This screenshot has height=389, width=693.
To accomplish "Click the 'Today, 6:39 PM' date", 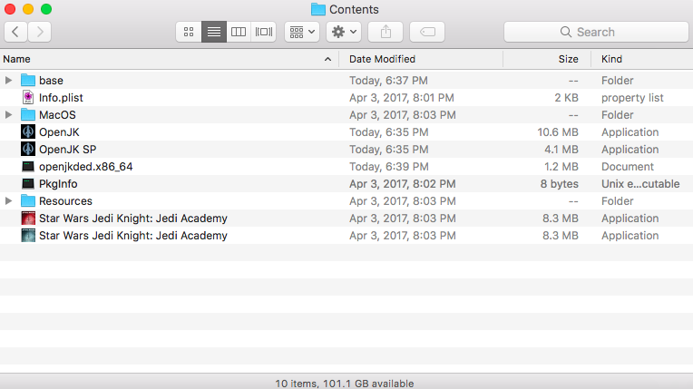I will click(x=389, y=167).
